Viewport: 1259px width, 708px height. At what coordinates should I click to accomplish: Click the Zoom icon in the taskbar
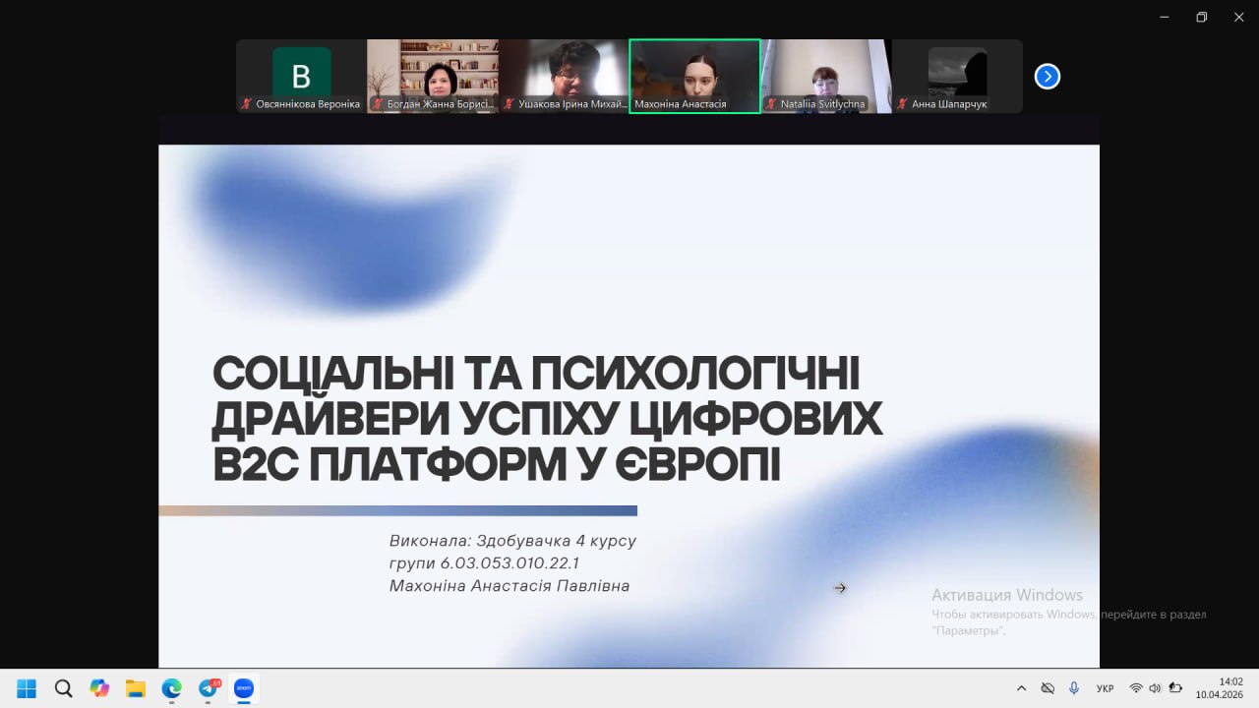click(x=244, y=688)
